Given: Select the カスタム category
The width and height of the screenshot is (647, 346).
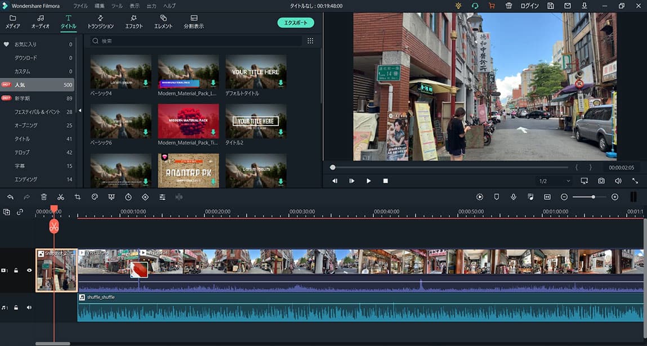Looking at the screenshot, I should 37,71.
